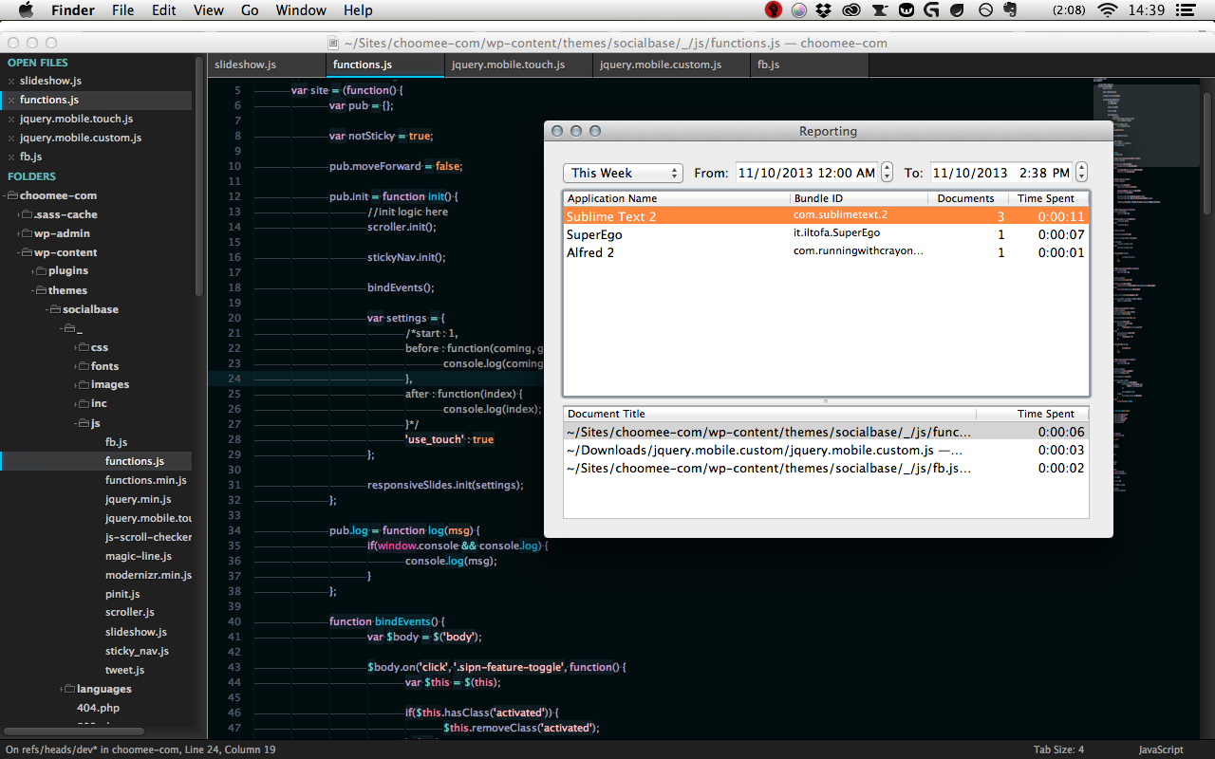Collapse the wp-content folder

coord(19,252)
